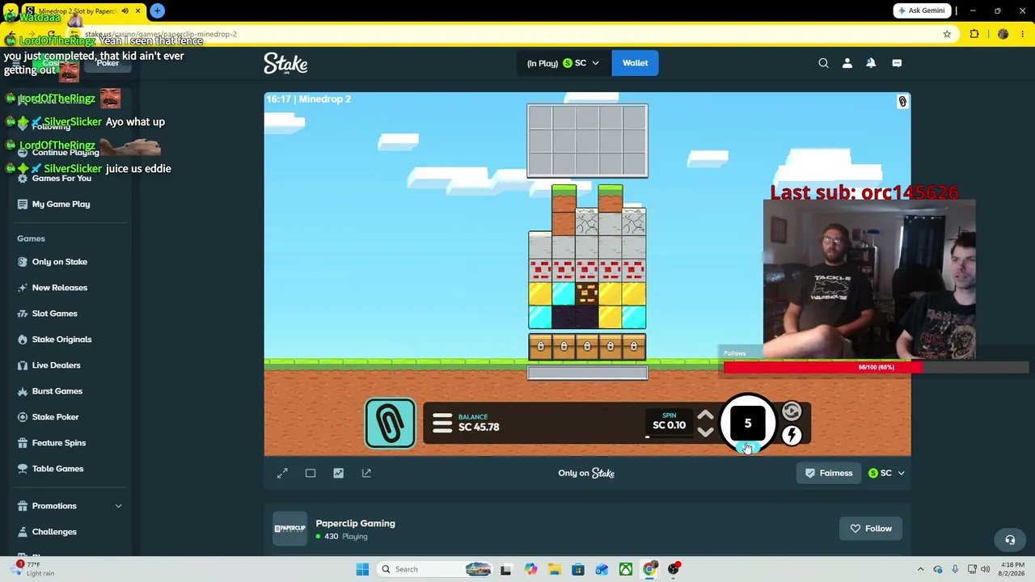1035x582 pixels.
Task: Open Chrome three-dot menu
Action: point(1023,34)
